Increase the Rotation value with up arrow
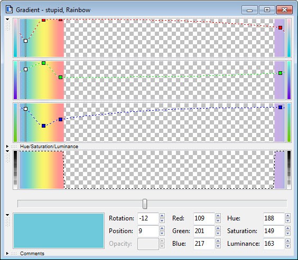The height and width of the screenshot is (260, 298). pyautogui.click(x=162, y=216)
